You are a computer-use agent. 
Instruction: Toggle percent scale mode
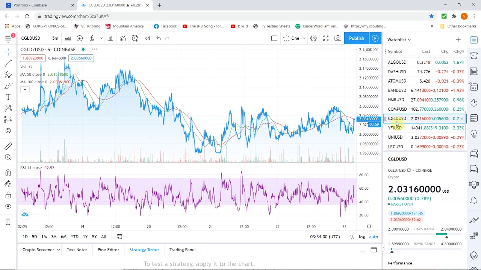click(x=352, y=237)
